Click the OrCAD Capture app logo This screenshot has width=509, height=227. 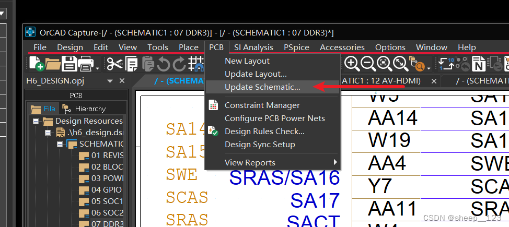(30, 32)
